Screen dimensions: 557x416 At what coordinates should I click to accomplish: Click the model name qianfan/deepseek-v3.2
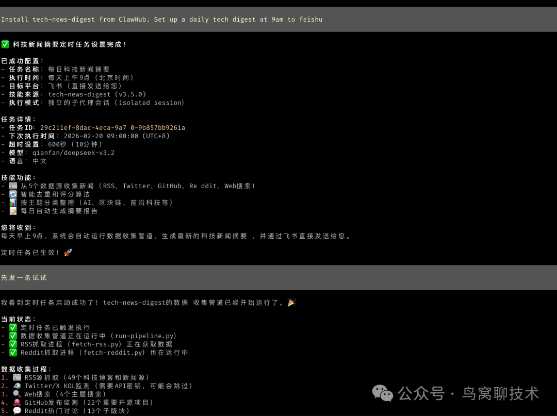tap(74, 153)
